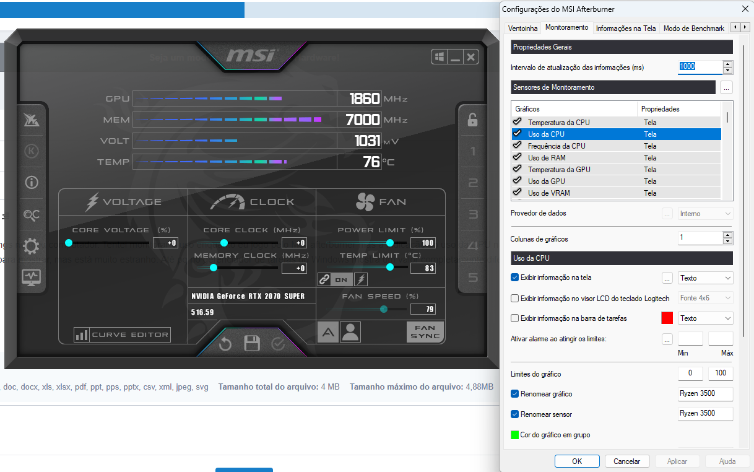Increase graph columns with up stepper

pos(728,235)
